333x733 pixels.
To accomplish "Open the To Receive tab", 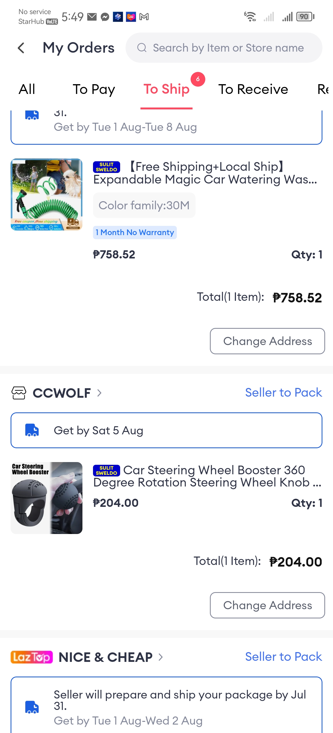I will coord(253,89).
